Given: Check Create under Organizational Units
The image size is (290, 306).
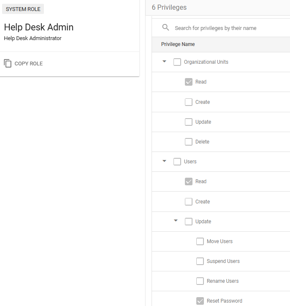Looking at the screenshot, I should pos(189,102).
